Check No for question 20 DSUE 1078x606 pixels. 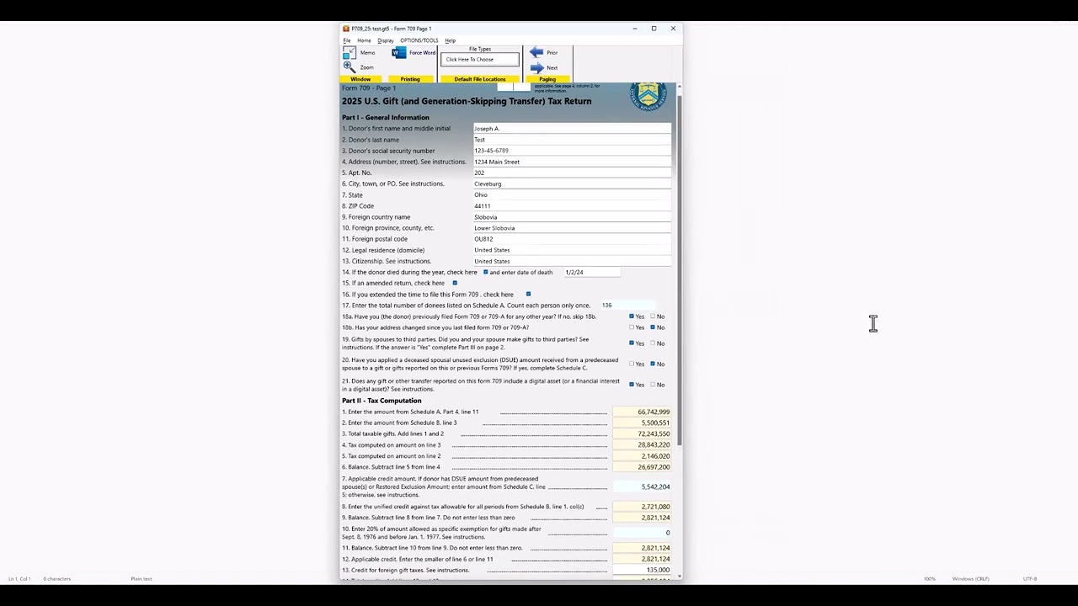tap(653, 364)
